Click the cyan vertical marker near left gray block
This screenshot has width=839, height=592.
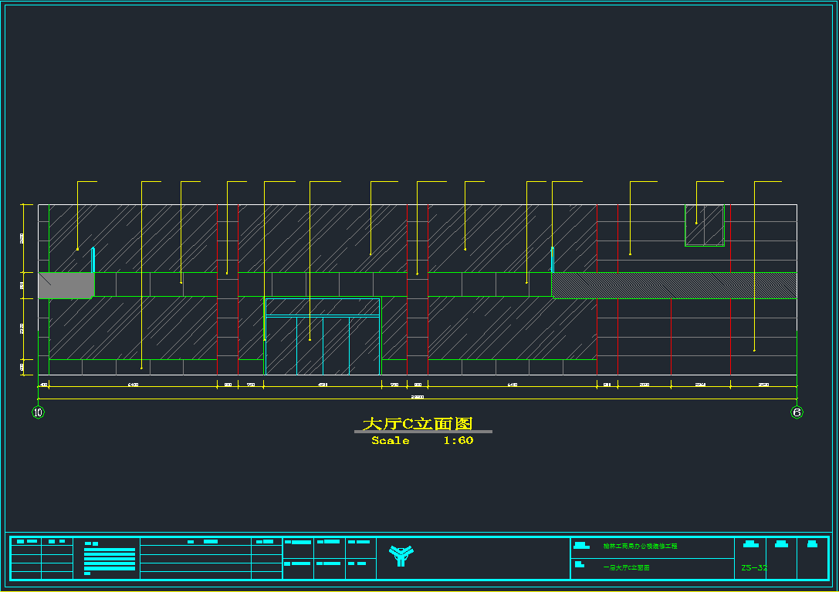click(x=93, y=260)
